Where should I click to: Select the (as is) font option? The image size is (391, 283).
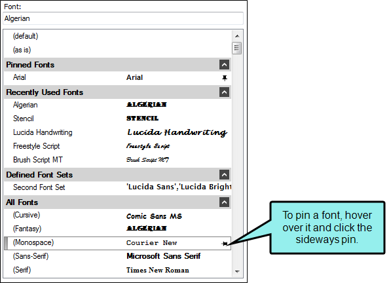point(118,50)
